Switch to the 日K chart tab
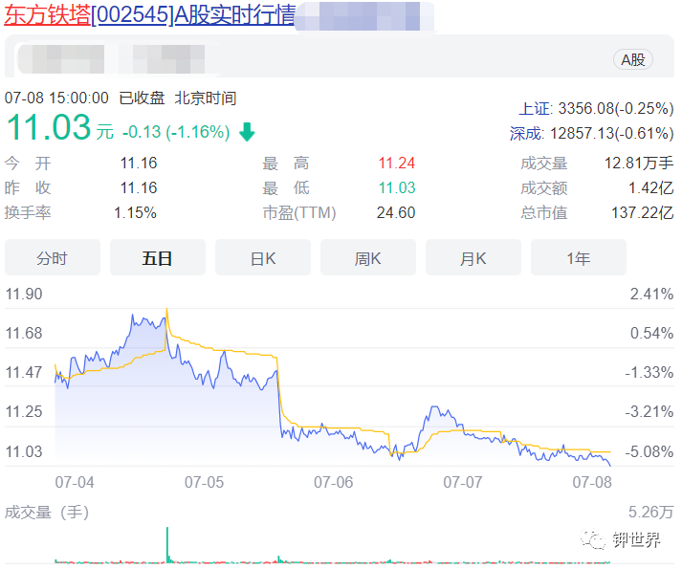682x569 pixels. 263,258
